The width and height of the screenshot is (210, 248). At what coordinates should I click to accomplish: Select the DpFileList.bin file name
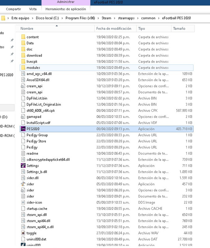(x=37, y=98)
